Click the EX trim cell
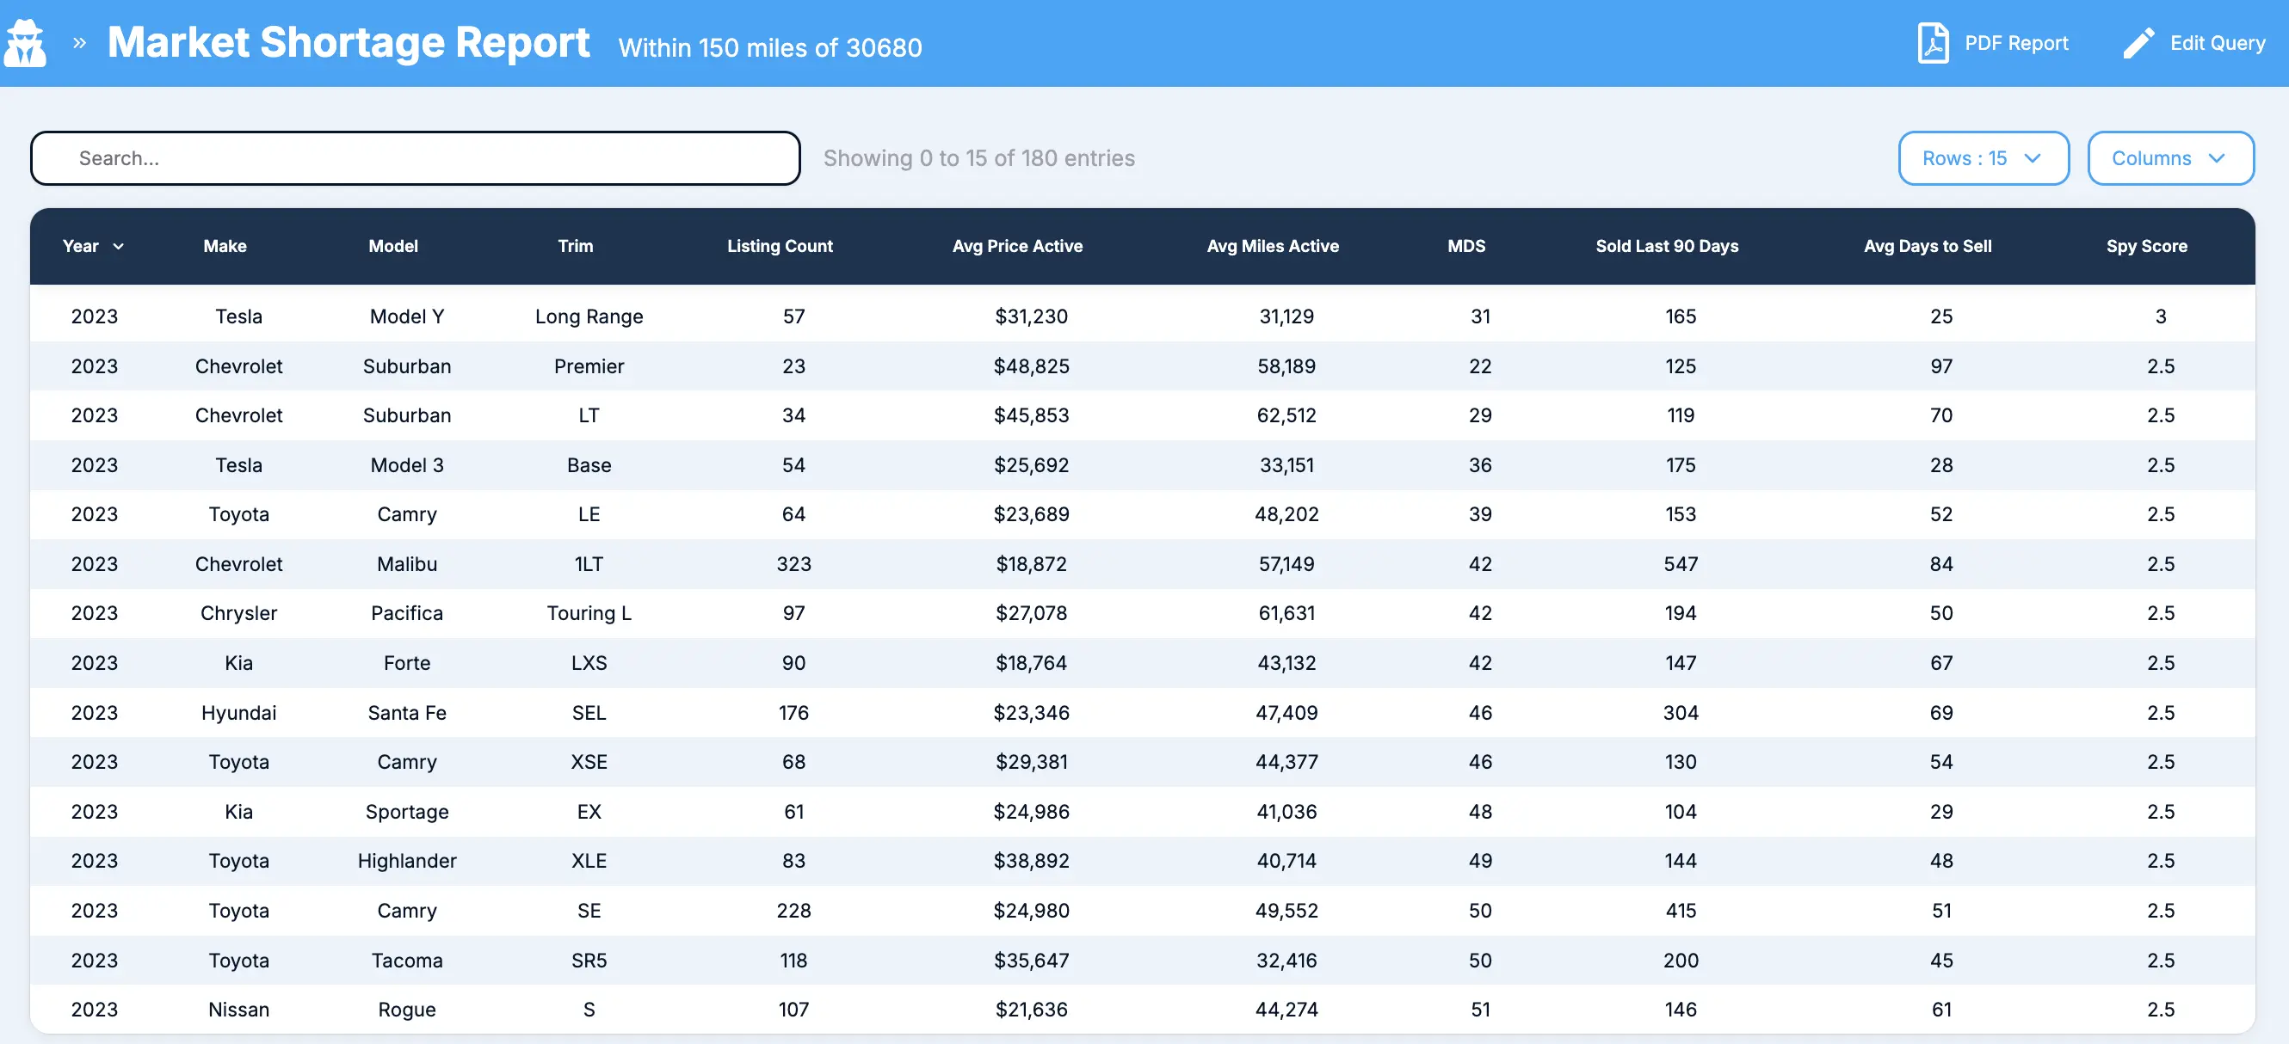The width and height of the screenshot is (2289, 1044). point(589,812)
